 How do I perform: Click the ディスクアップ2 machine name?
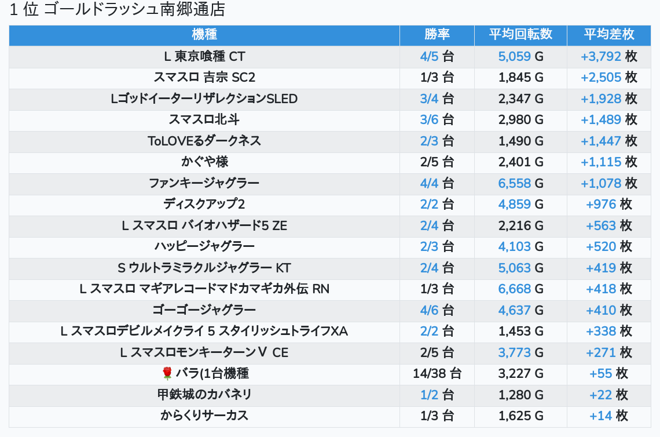pyautogui.click(x=204, y=205)
